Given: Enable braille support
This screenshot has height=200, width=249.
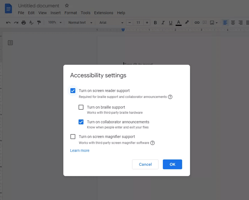Looking at the screenshot, I should coord(81,107).
